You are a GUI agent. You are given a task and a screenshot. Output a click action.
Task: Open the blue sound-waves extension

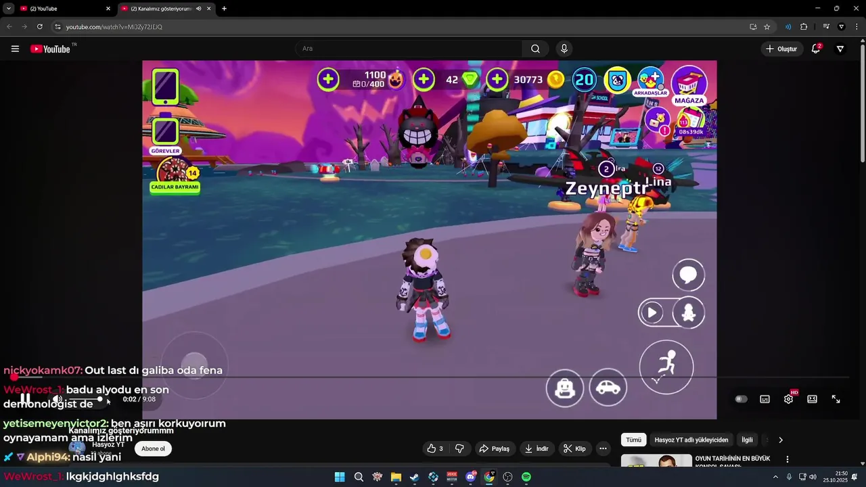coord(788,27)
